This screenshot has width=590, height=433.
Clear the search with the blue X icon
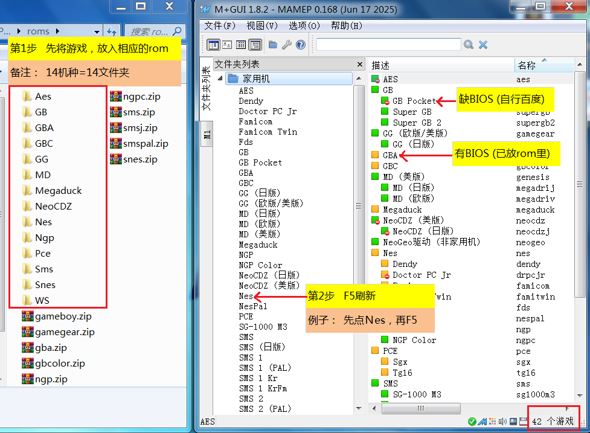(x=483, y=45)
